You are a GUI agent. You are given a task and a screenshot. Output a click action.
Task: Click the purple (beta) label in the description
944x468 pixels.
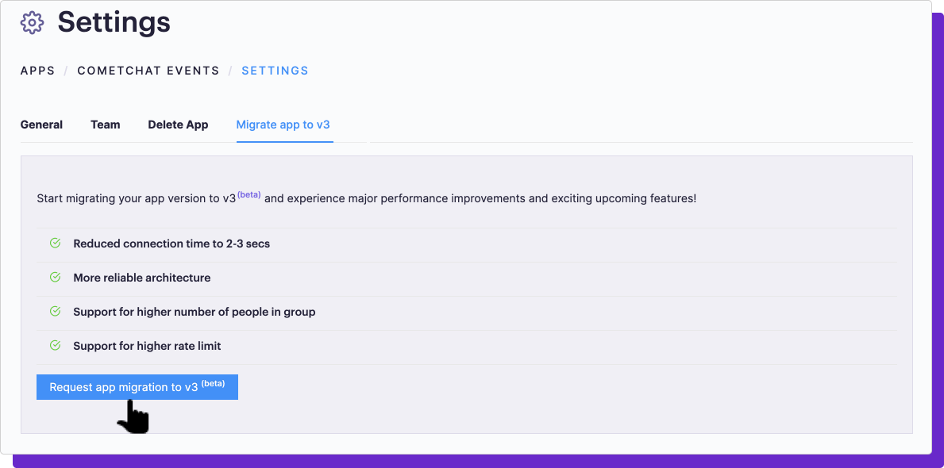click(x=249, y=194)
